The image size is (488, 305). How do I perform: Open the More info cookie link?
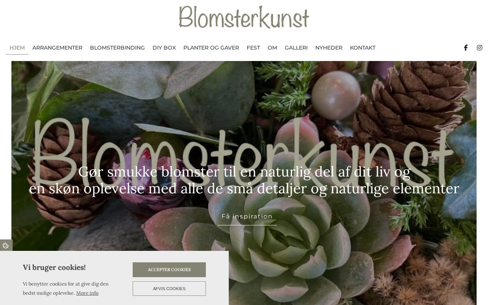87,293
